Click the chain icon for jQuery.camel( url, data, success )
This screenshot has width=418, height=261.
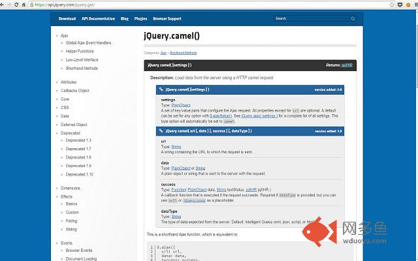coord(161,130)
